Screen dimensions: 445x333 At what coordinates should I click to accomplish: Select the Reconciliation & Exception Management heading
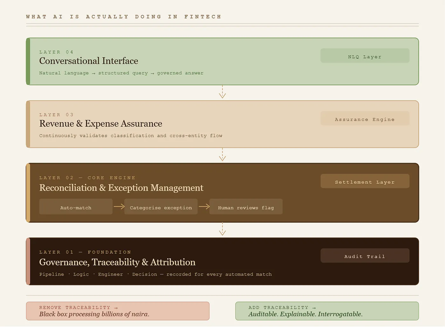coord(121,188)
